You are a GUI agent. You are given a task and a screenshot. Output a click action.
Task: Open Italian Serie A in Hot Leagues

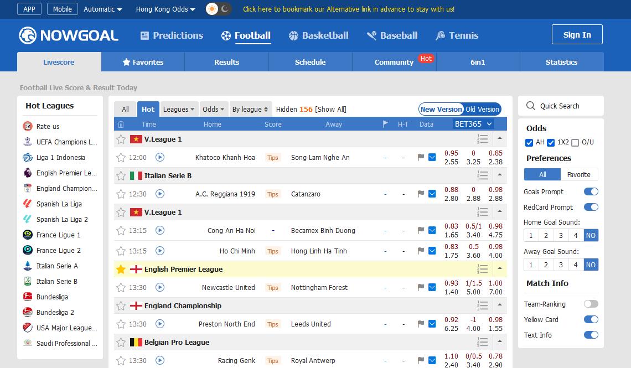[57, 266]
